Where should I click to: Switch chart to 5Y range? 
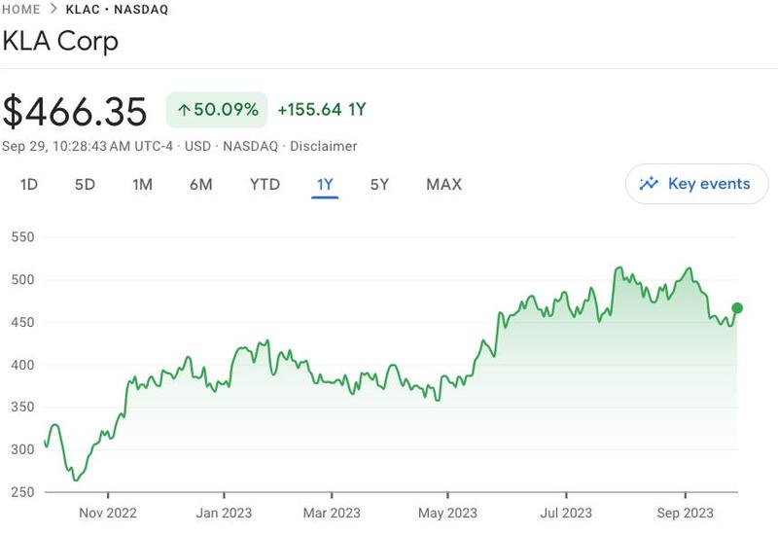(x=379, y=185)
